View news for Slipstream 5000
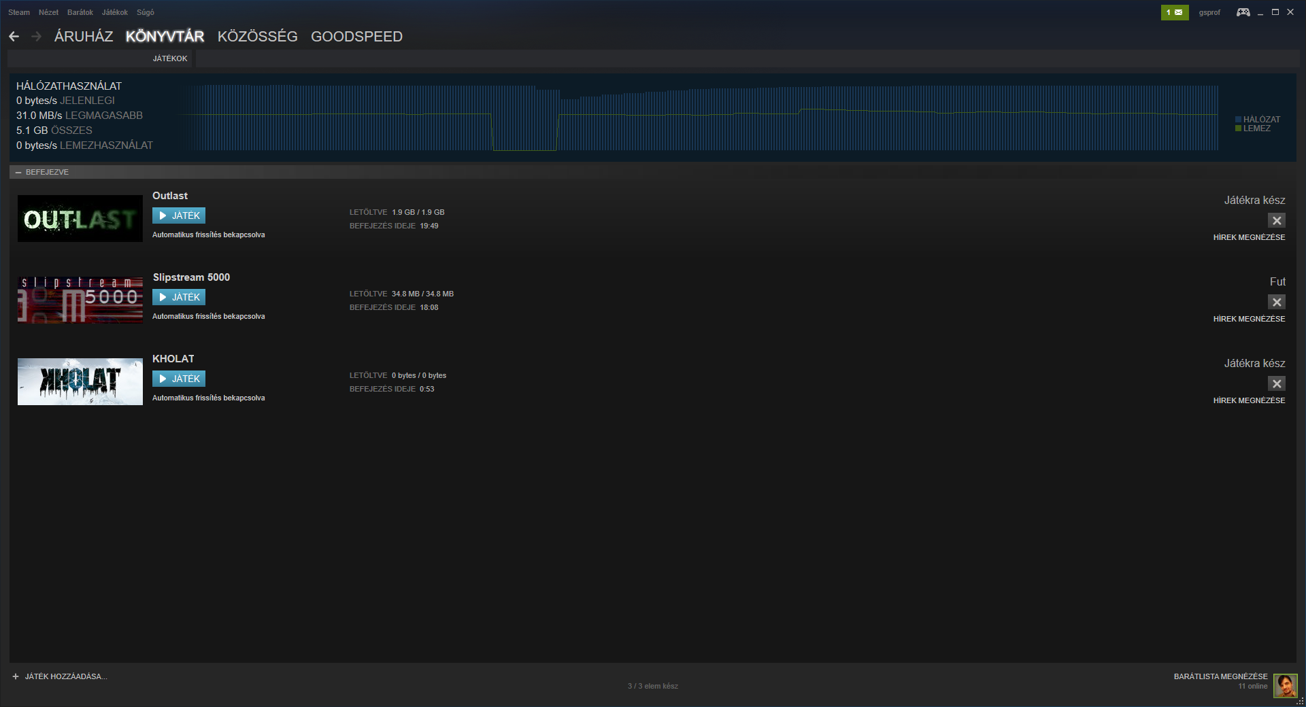The image size is (1306, 707). click(1249, 319)
